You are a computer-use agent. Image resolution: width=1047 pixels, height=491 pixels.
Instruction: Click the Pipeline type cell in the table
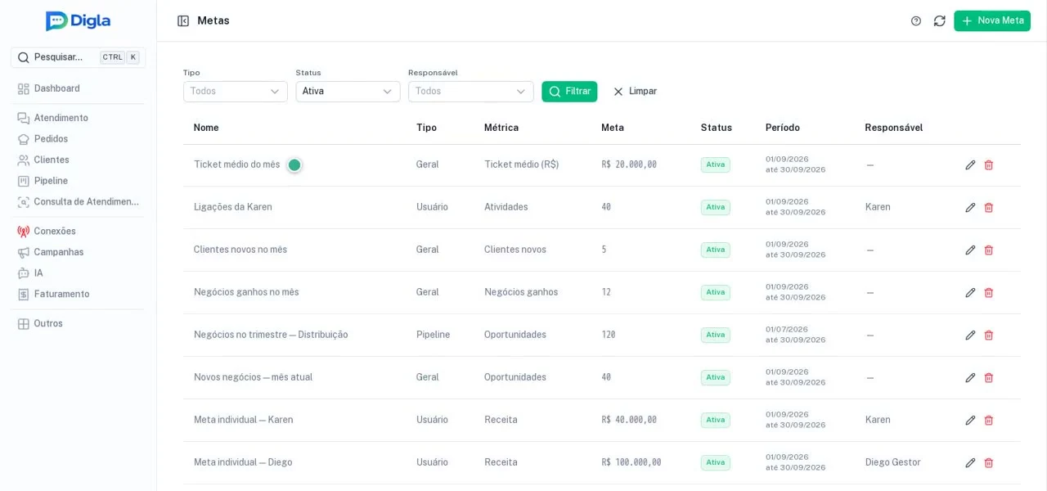click(434, 336)
